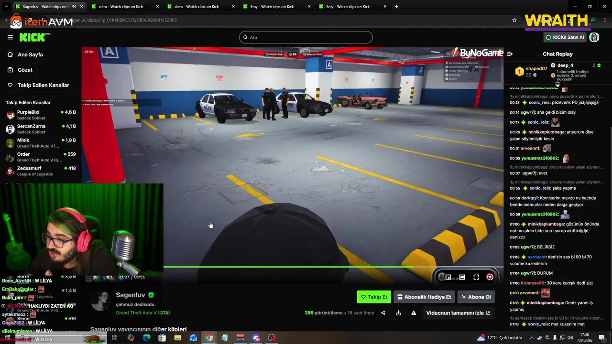Image resolution: width=612 pixels, height=344 pixels.
Task: Open a new browser tab
Action: click(396, 7)
